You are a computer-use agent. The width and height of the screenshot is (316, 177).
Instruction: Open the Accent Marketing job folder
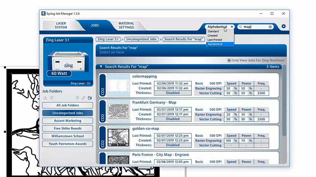coord(68,121)
